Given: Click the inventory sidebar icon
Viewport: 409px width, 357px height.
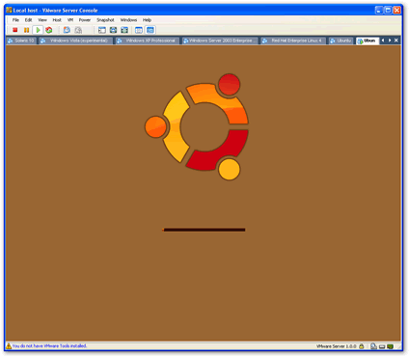Looking at the screenshot, I should pos(102,30).
